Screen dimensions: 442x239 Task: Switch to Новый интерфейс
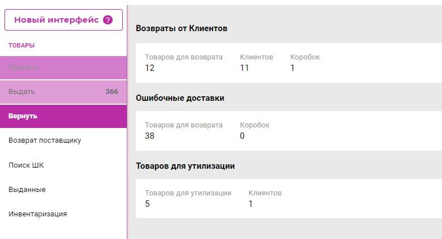[56, 20]
